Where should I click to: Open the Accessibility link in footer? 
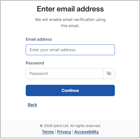click(86, 132)
